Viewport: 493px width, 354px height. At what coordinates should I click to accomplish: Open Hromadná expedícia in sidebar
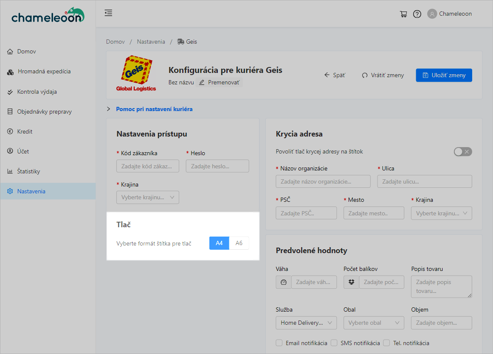click(44, 72)
